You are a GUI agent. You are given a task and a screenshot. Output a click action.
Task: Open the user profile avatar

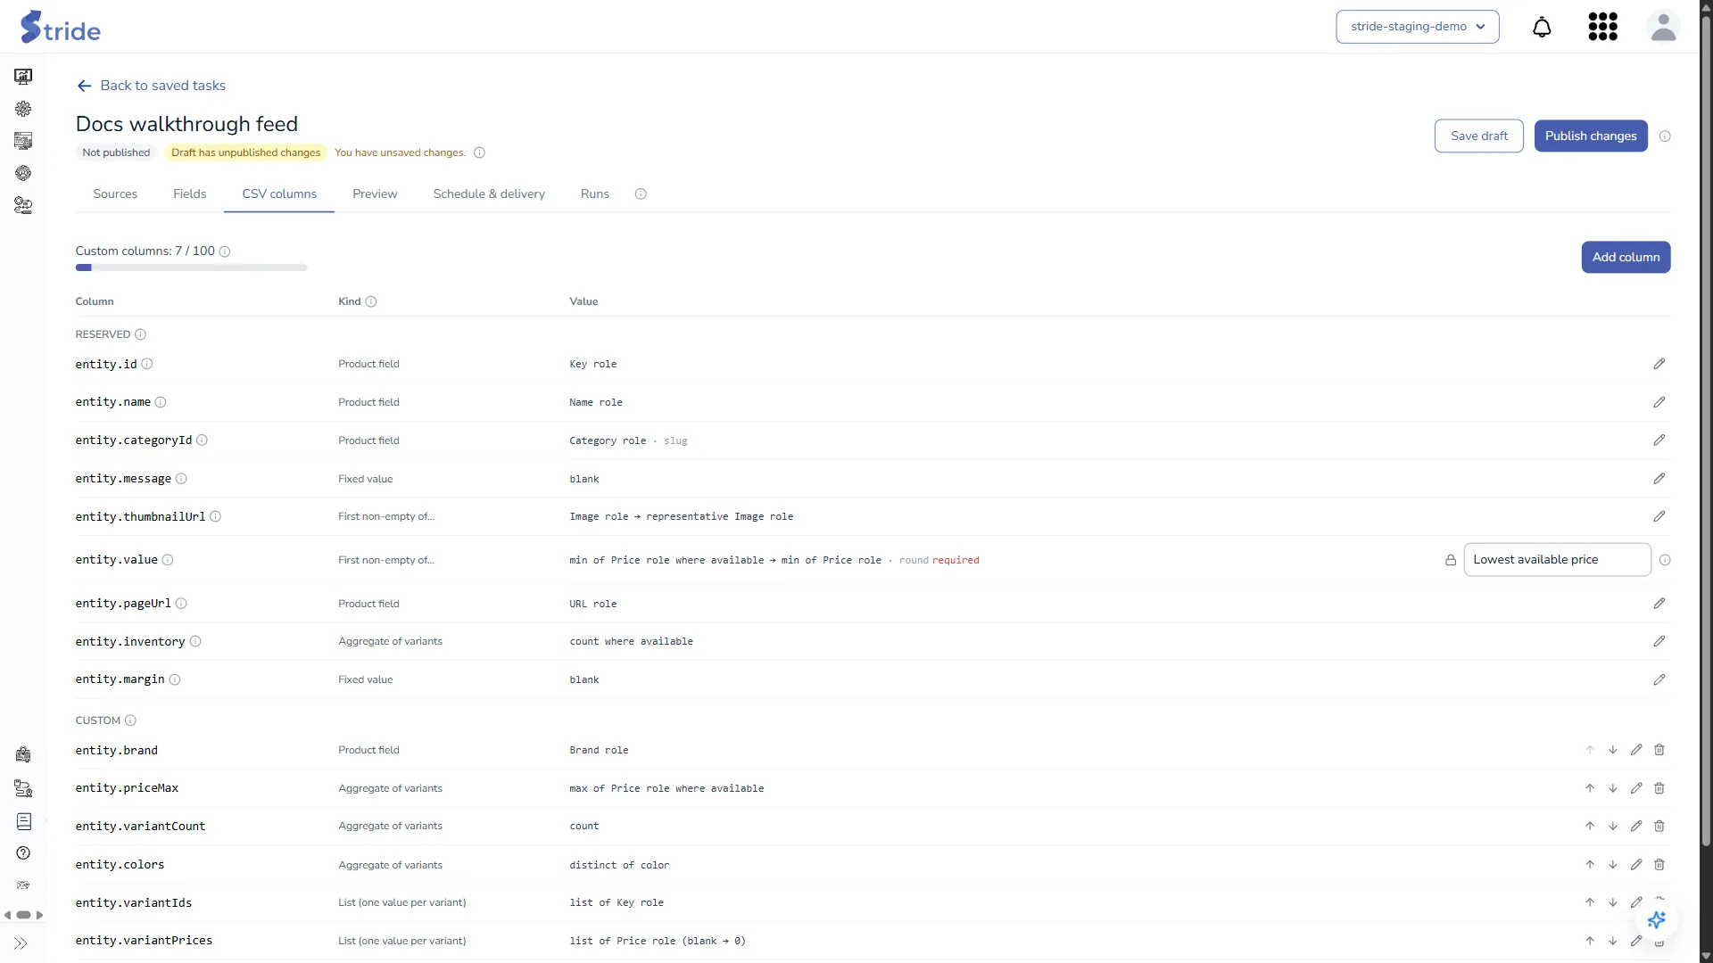click(1663, 27)
